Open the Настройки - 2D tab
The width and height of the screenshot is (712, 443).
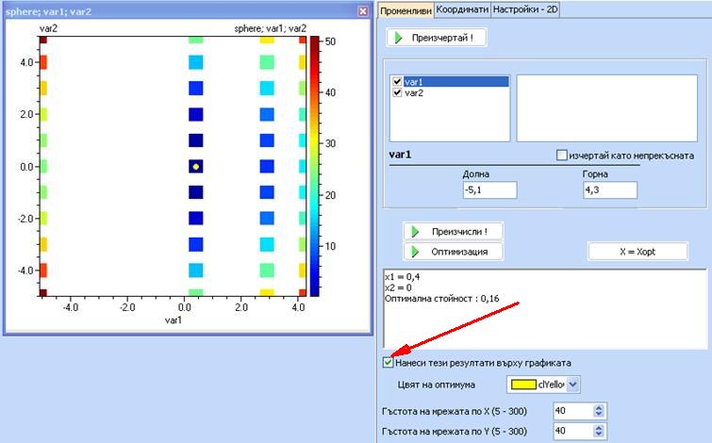(523, 8)
